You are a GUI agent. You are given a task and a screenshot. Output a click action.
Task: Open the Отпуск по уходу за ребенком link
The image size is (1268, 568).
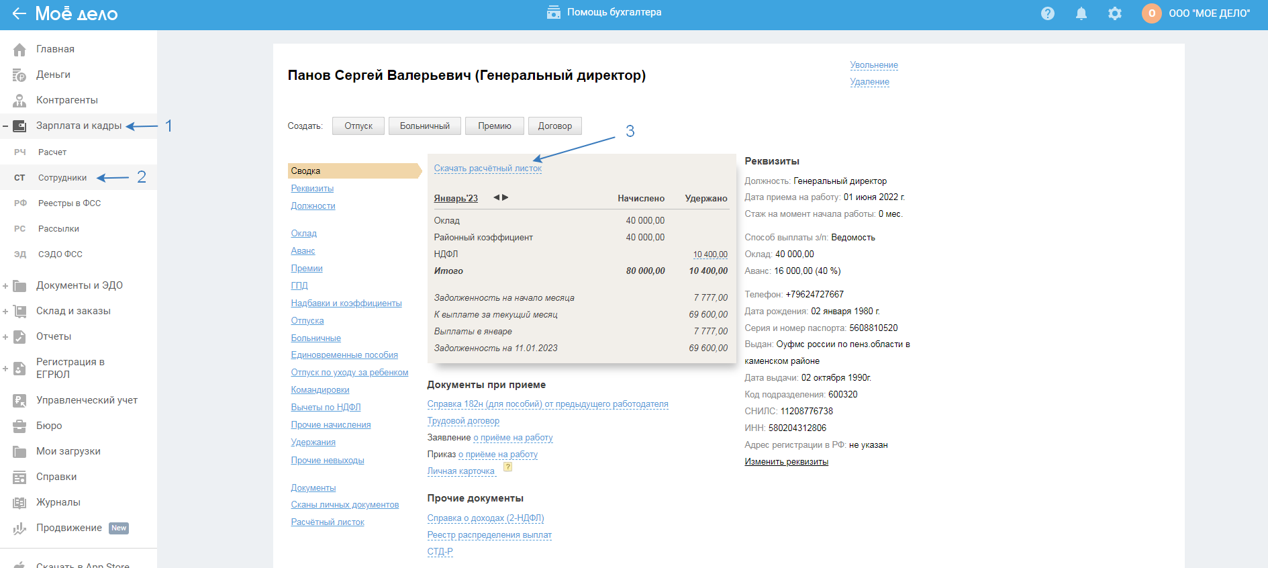click(x=350, y=373)
